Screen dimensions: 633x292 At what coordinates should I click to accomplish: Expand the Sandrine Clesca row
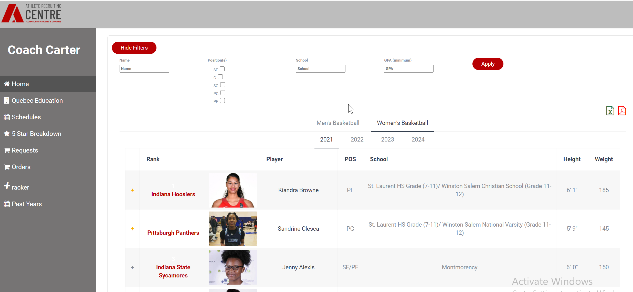(x=132, y=229)
